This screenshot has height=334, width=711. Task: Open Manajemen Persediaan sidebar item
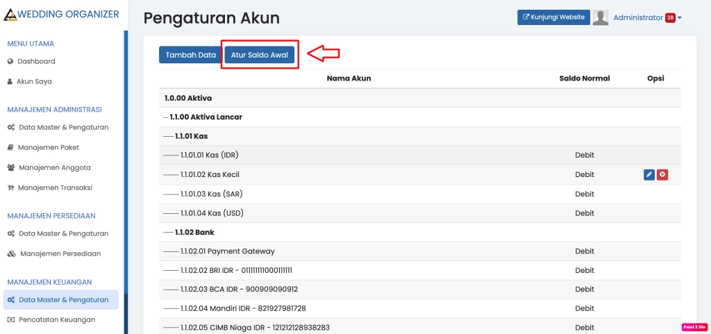(60, 253)
